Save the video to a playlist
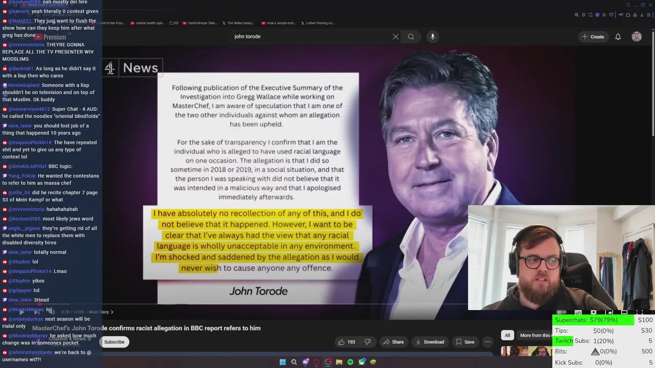The width and height of the screenshot is (655, 368). pyautogui.click(x=465, y=342)
